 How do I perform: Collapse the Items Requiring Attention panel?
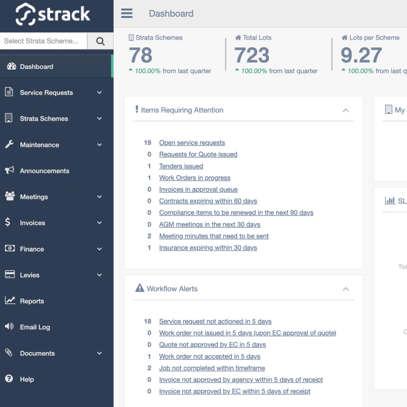[x=346, y=110]
